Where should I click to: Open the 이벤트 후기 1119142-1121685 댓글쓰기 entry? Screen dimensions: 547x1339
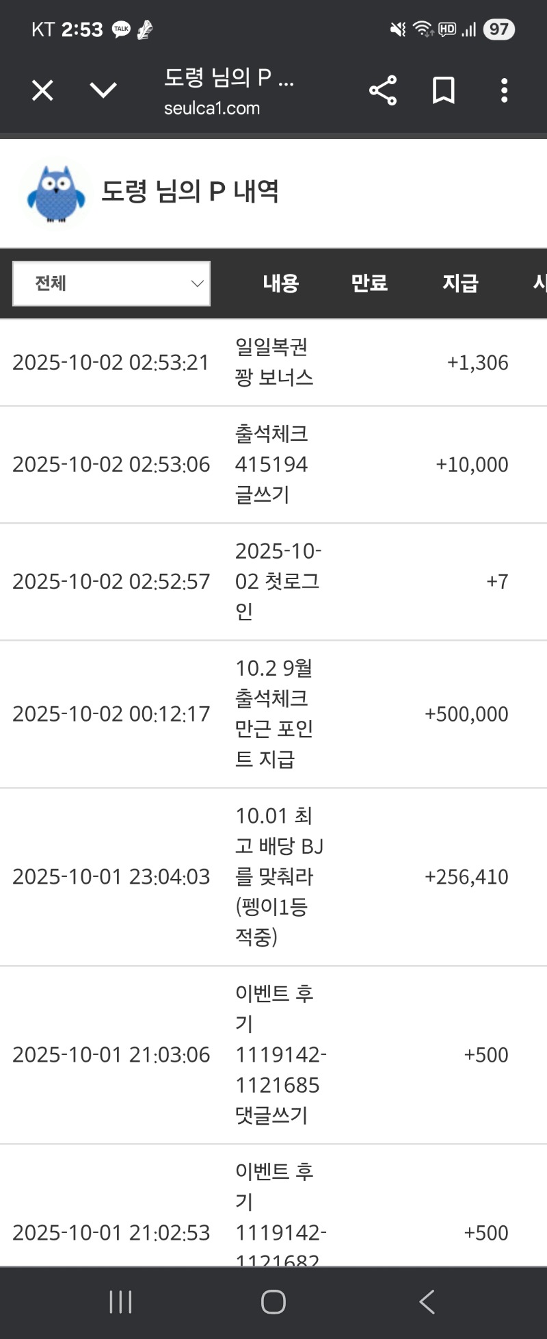point(280,1054)
